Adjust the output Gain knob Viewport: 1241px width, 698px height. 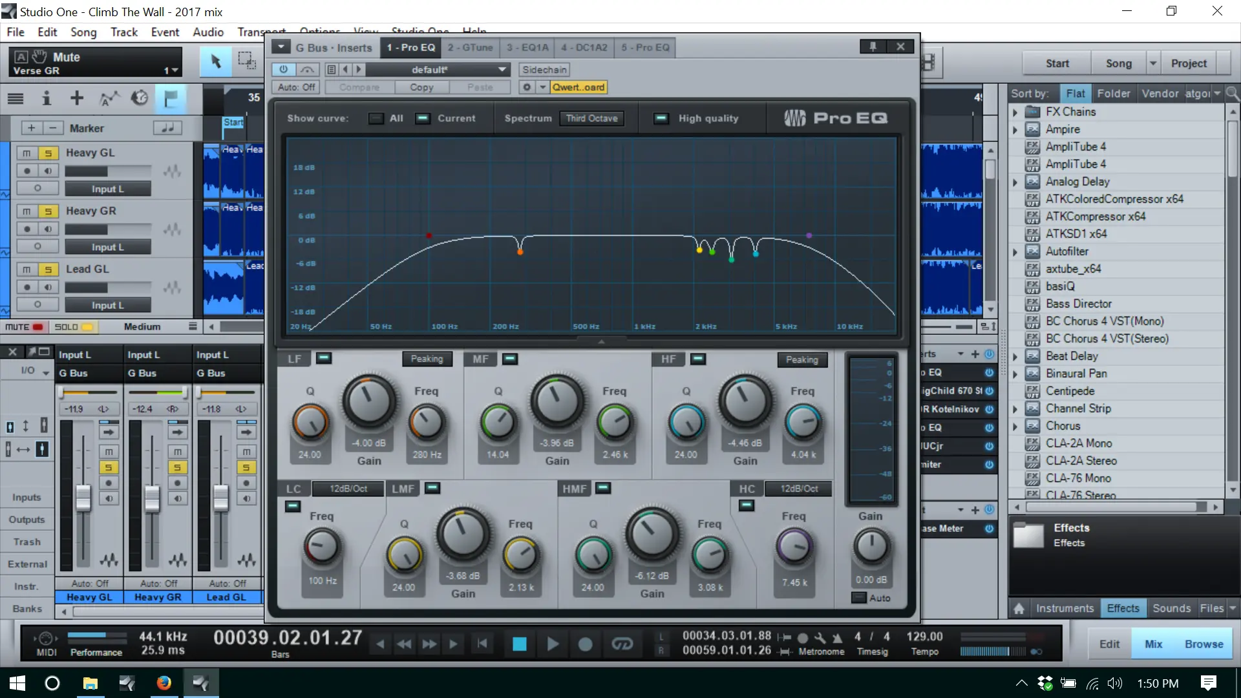[x=871, y=546]
